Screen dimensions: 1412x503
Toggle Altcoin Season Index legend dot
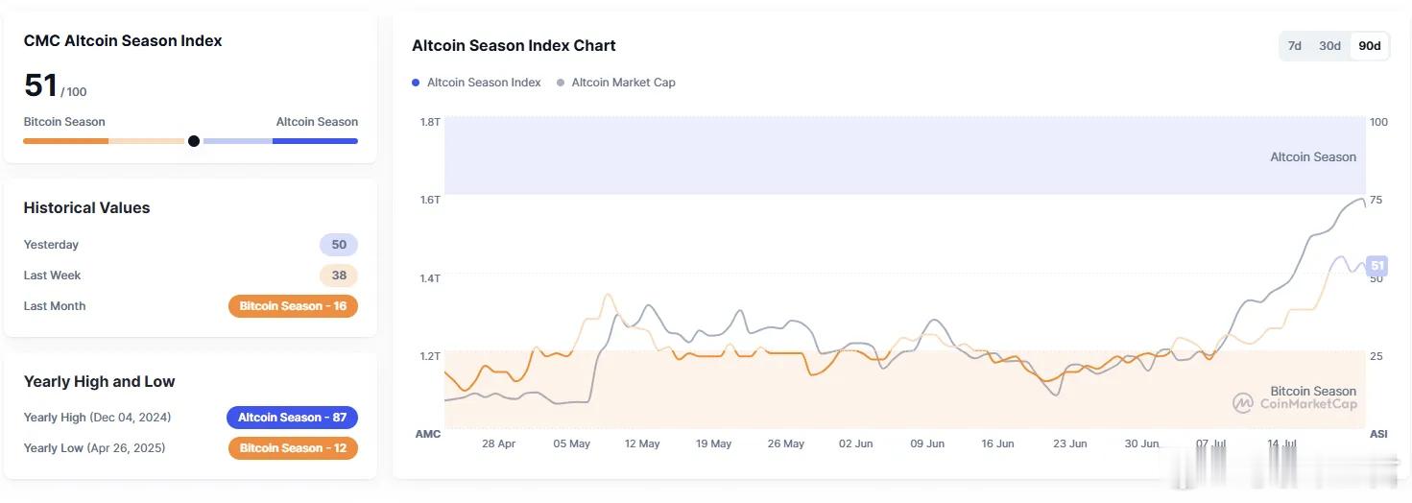tap(416, 83)
